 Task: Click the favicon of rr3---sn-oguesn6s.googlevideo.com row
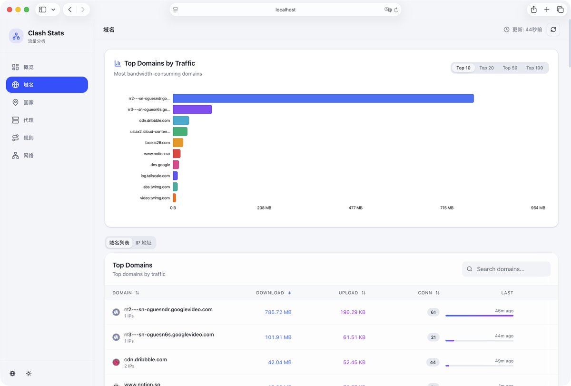pos(116,337)
